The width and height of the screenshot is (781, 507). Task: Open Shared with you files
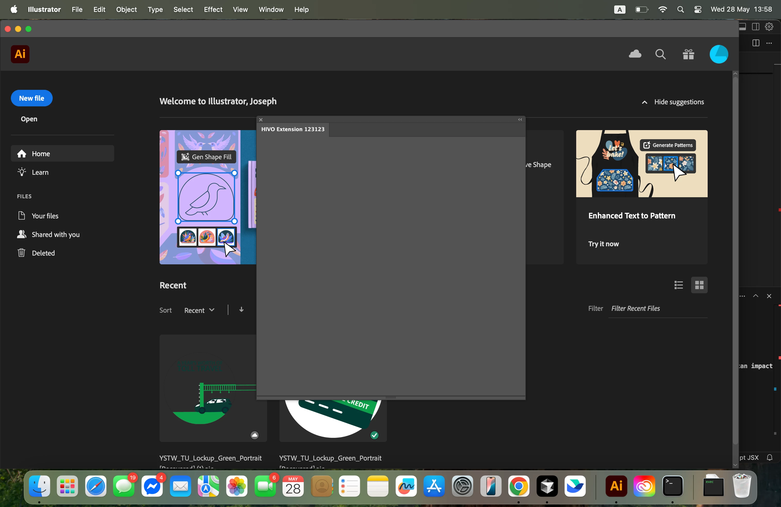coord(56,234)
